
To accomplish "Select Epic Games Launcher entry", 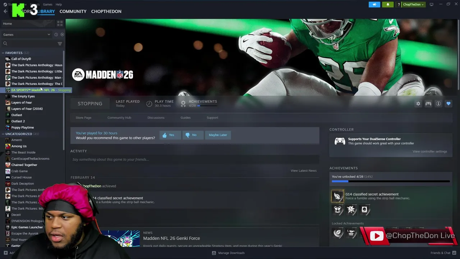I will coord(27,227).
